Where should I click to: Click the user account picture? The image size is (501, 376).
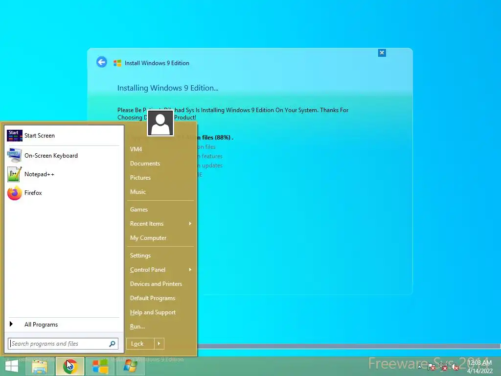pos(160,123)
